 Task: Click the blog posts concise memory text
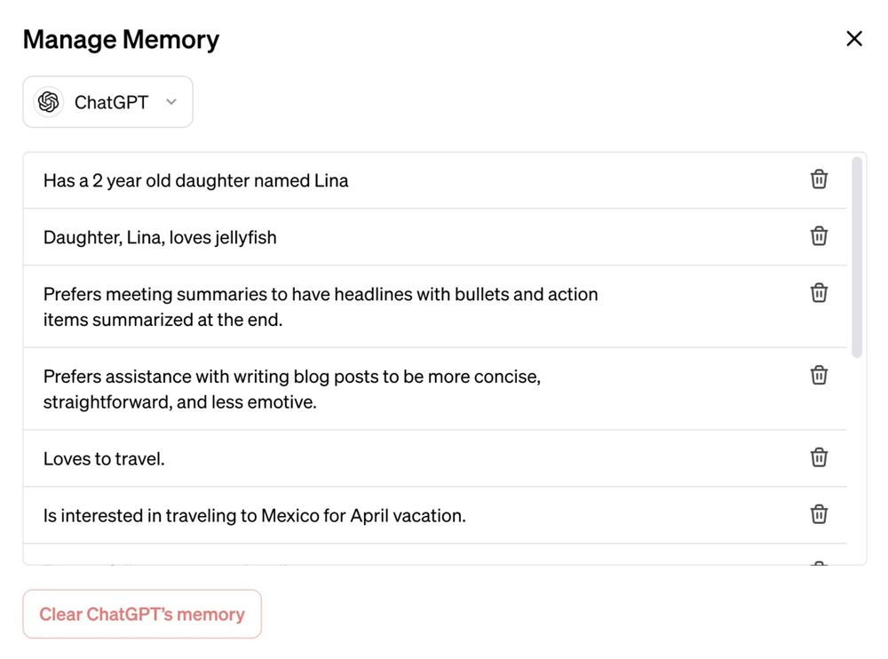pos(292,389)
